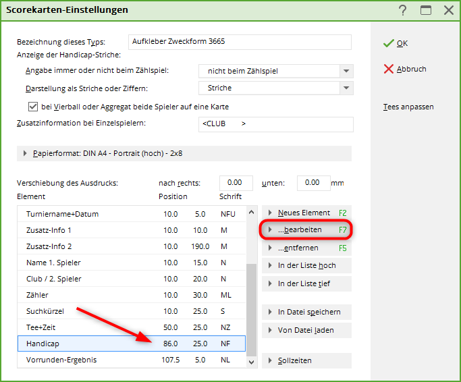Click the Neues Element button
Screen dimensions: 461x382
click(x=306, y=213)
